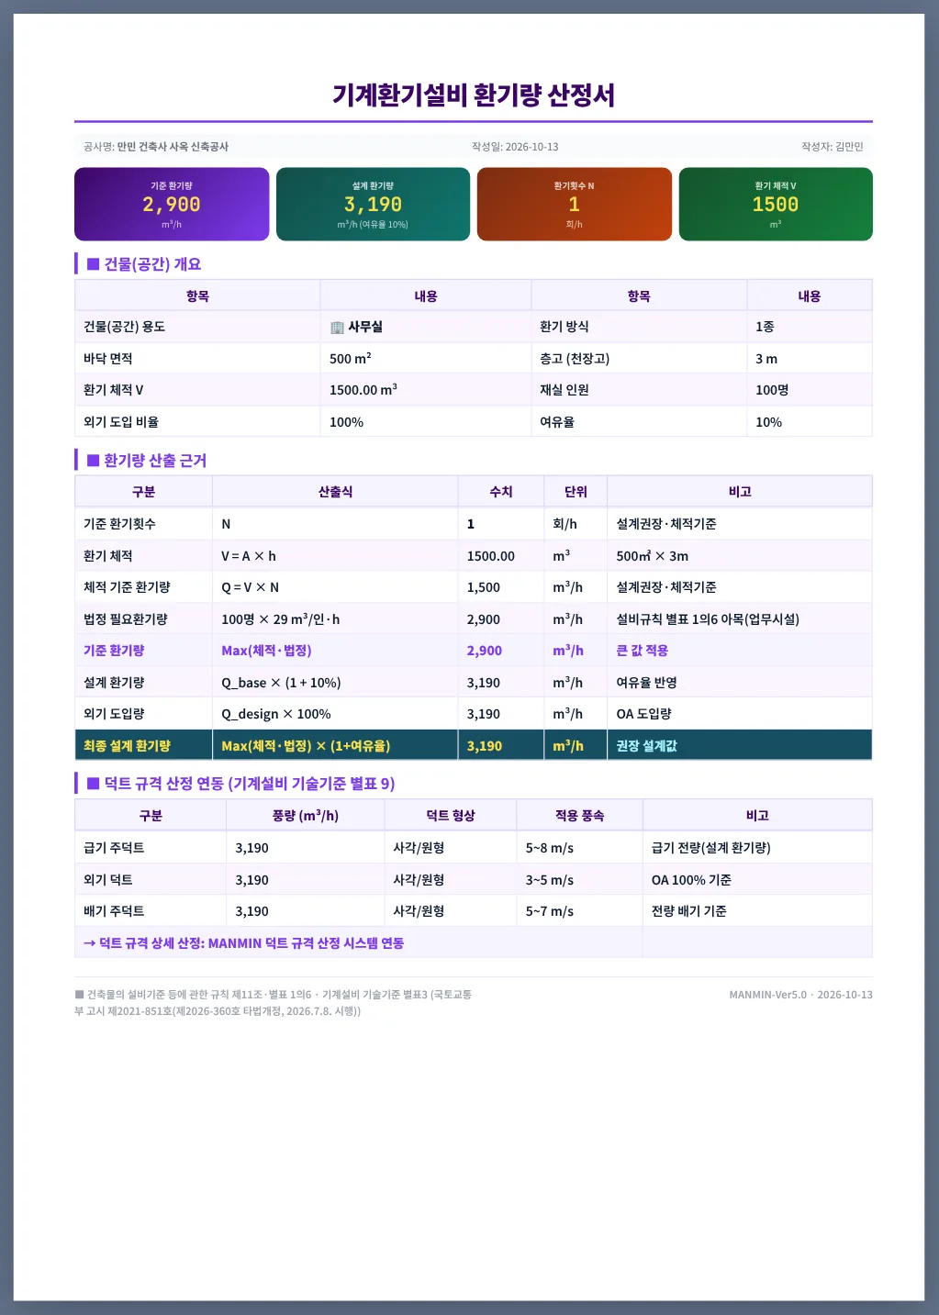Screen dimensions: 939x1315
Task: Click the 최종 설계 환기량 row label
Action: pyautogui.click(x=127, y=746)
